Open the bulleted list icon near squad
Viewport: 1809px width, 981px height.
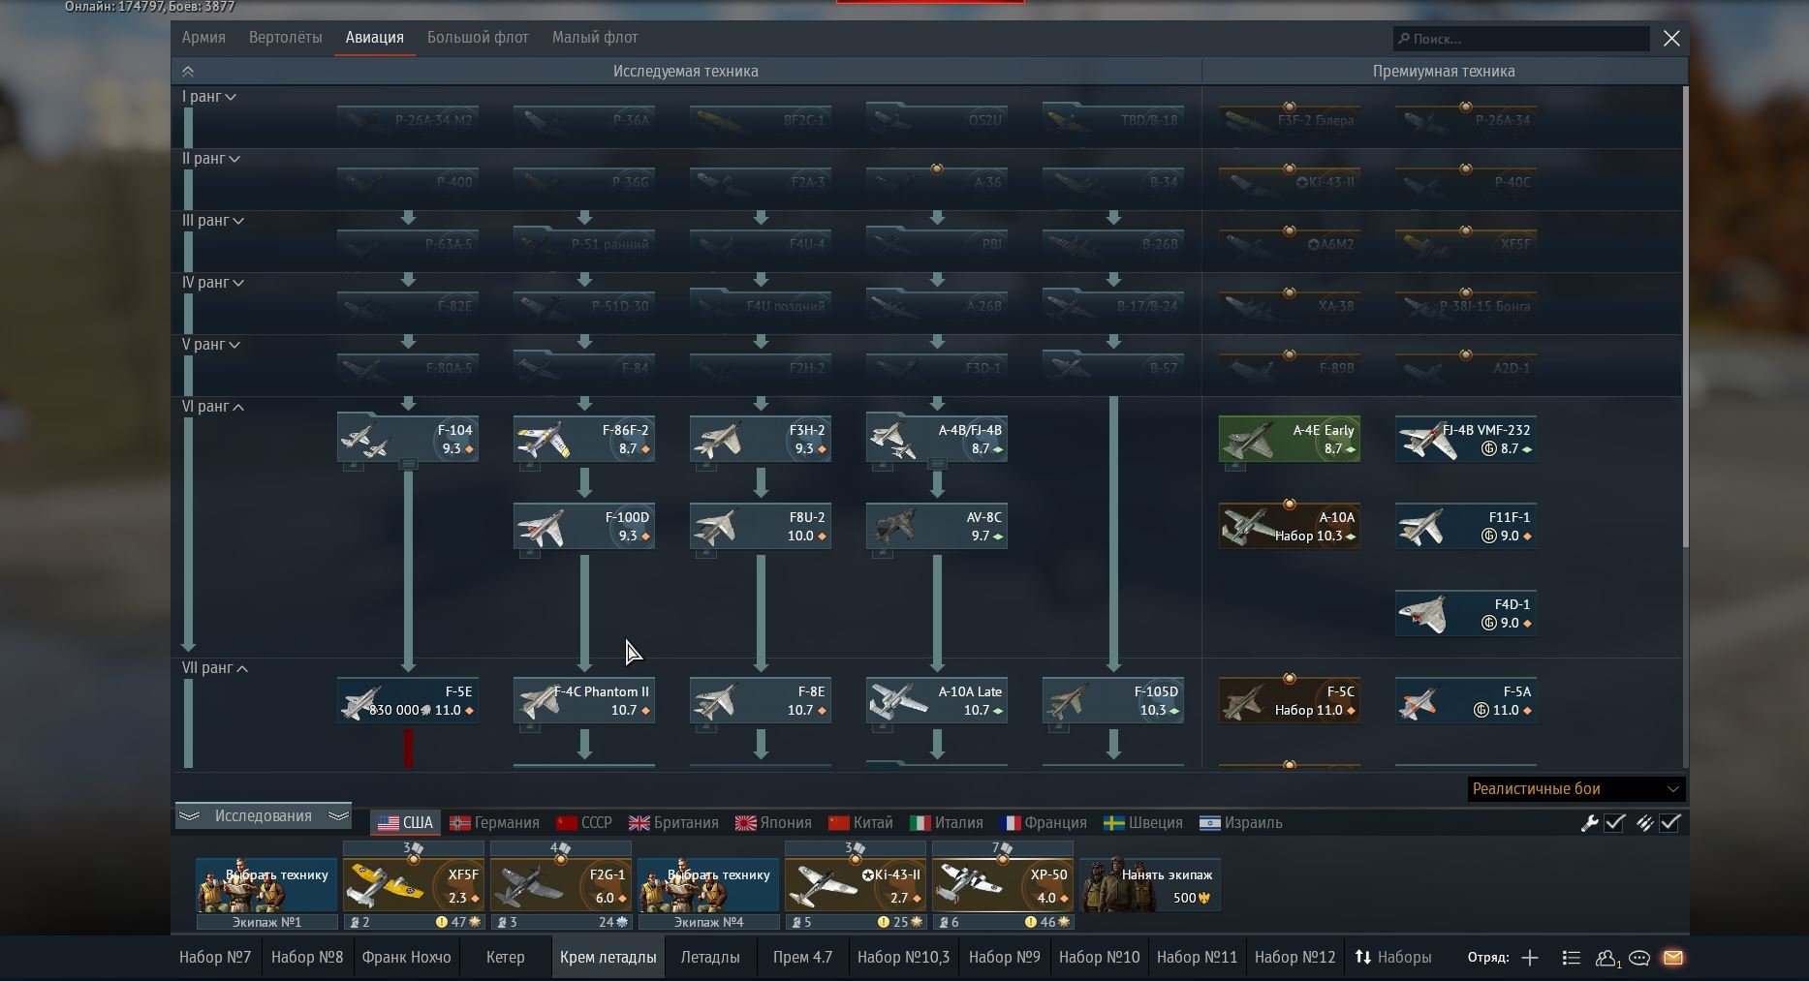[1572, 958]
